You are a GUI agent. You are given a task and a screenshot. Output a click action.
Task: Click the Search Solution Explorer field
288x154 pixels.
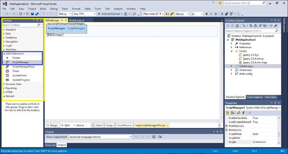[x=250, y=31]
